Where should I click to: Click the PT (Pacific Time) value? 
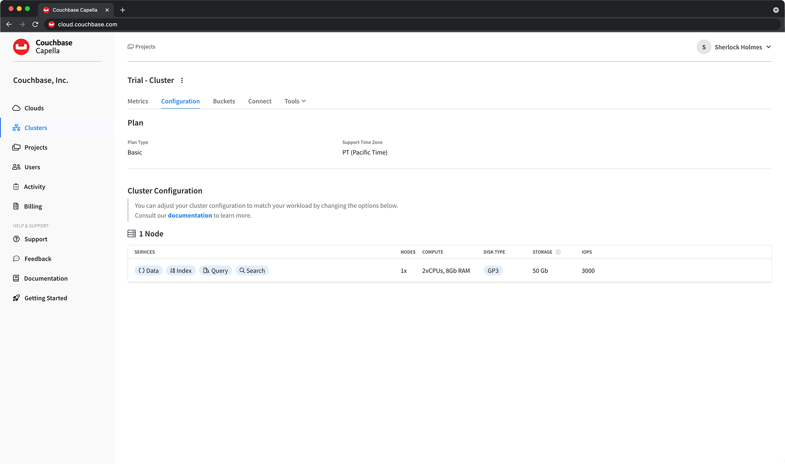365,152
